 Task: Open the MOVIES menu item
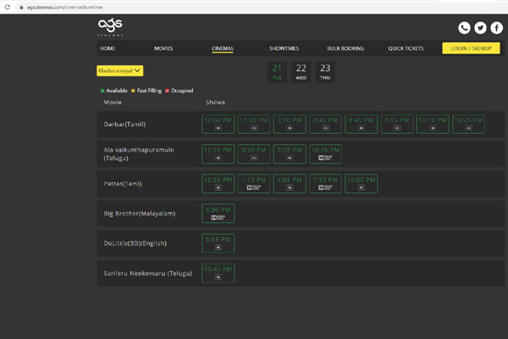pyautogui.click(x=163, y=48)
